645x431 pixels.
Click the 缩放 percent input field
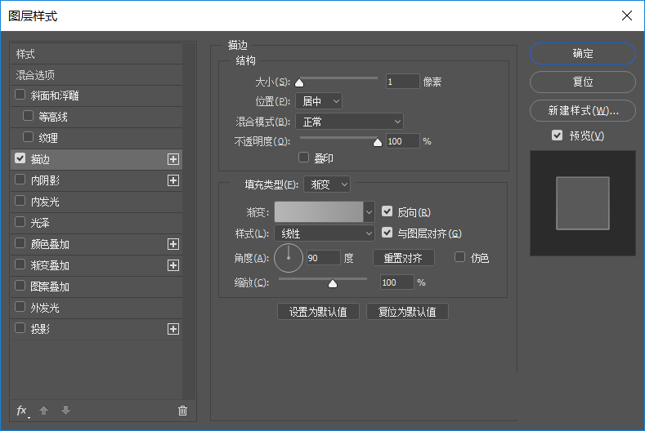pos(396,282)
